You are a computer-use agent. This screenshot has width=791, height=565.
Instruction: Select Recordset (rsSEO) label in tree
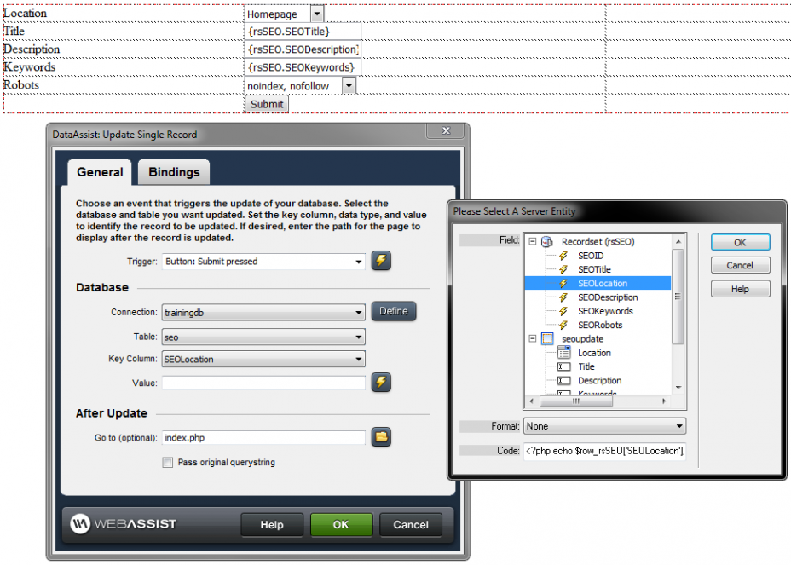point(598,242)
